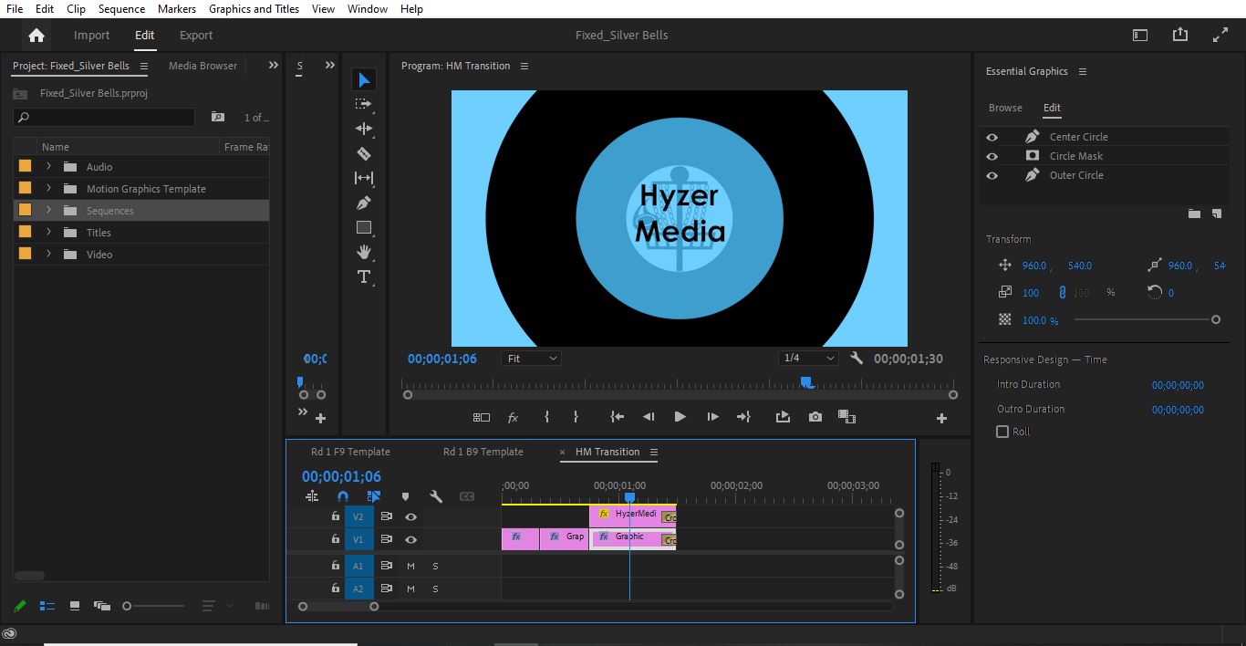This screenshot has height=646, width=1246.
Task: Select the Hand tool
Action: pos(364,252)
